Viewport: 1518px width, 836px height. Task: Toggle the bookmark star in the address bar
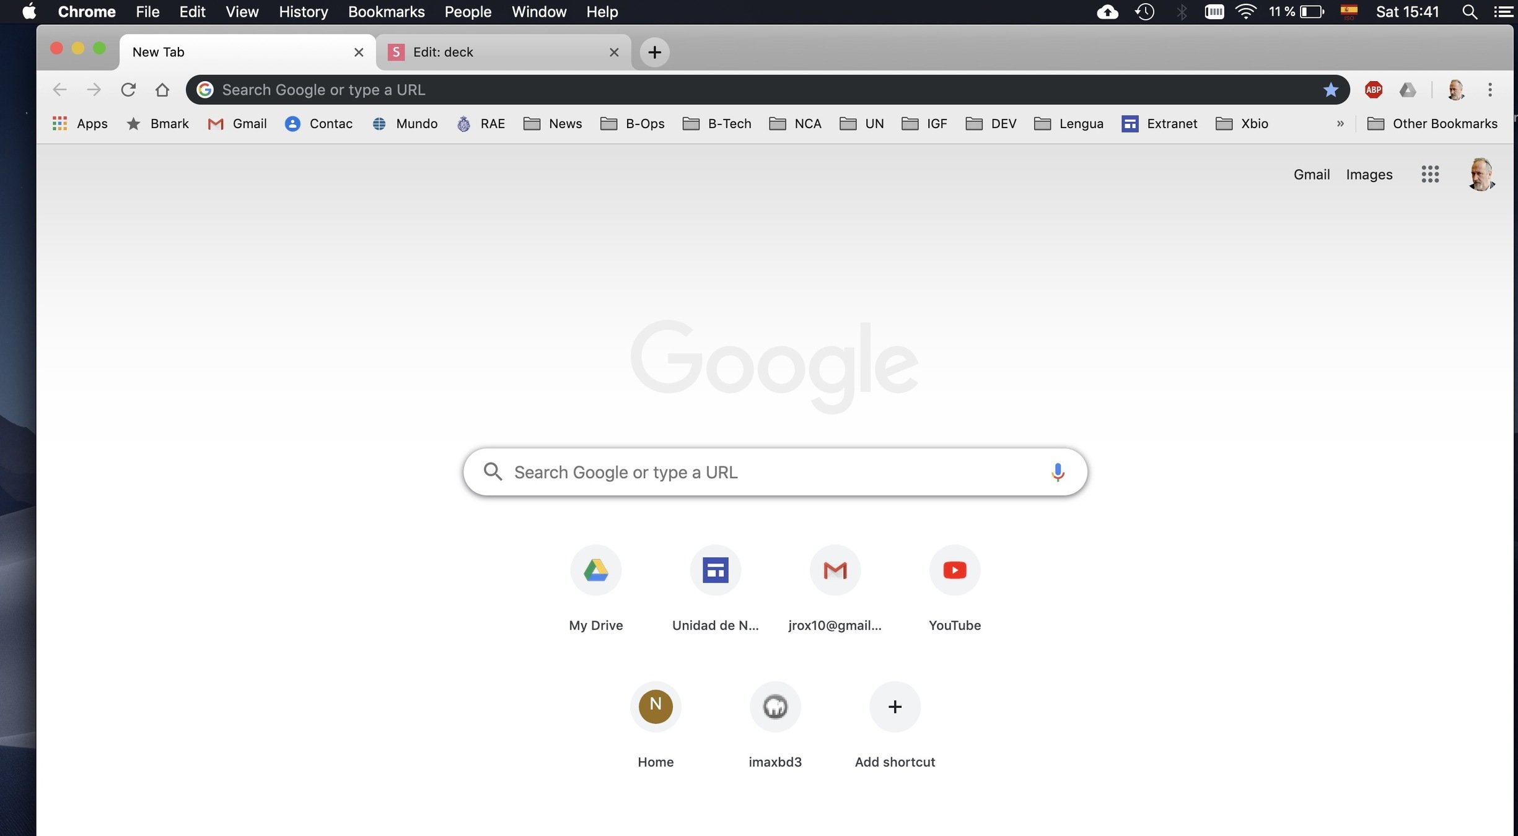1330,90
